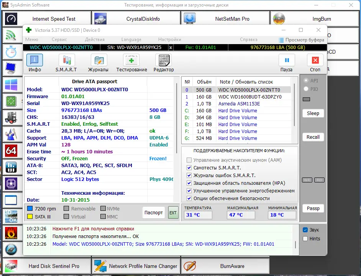Click the x button beside serial number
The height and width of the screenshot is (276, 361).
click(171, 48)
